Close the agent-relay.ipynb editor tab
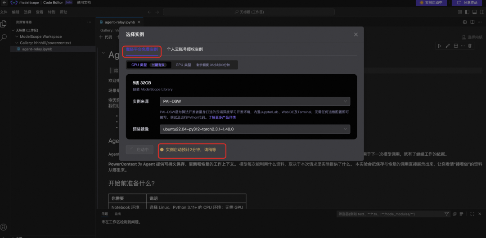 tap(139, 22)
